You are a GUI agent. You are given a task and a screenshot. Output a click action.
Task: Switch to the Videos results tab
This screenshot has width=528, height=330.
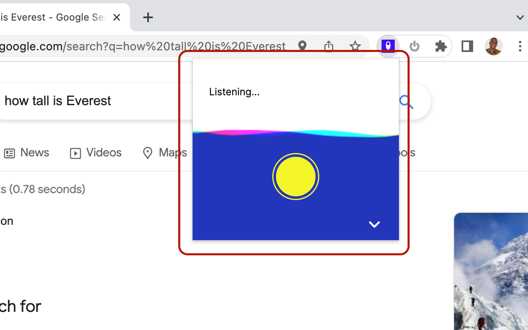pos(96,153)
